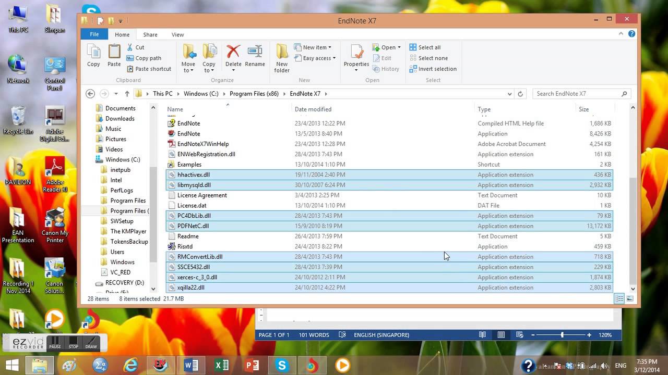668x375 pixels.
Task: Select the License Agreement text document
Action: (389, 195)
